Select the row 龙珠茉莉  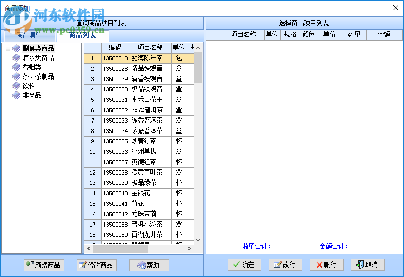pos(139,214)
